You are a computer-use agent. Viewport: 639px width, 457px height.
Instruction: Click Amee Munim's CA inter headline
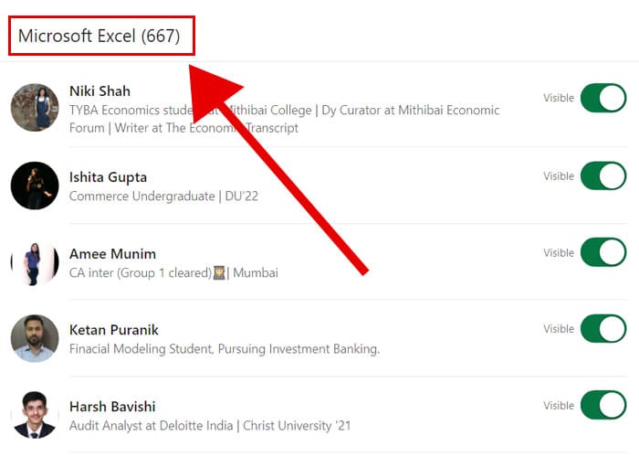pyautogui.click(x=173, y=272)
